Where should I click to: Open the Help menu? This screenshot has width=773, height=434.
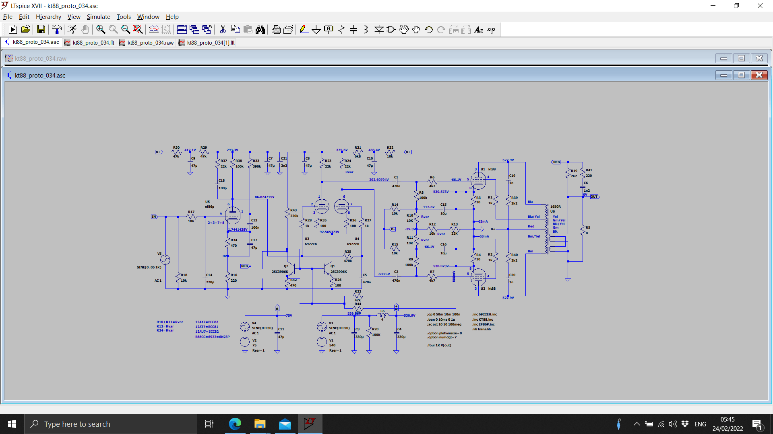tap(172, 17)
